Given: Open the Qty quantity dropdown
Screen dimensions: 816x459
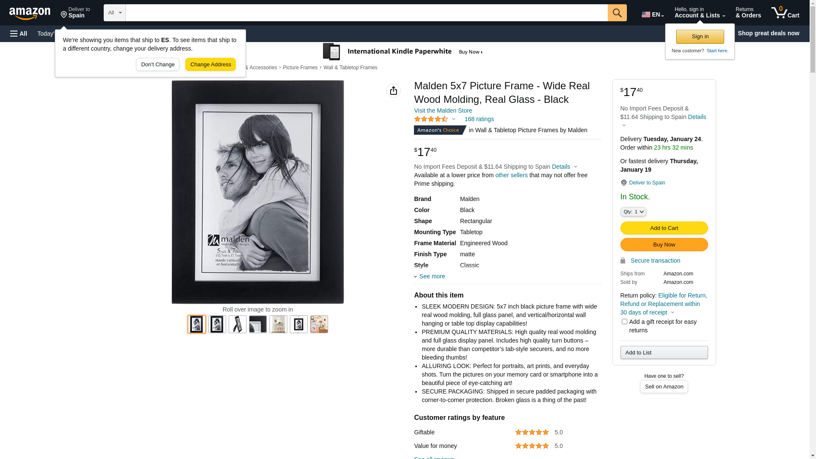Looking at the screenshot, I should click(x=633, y=212).
